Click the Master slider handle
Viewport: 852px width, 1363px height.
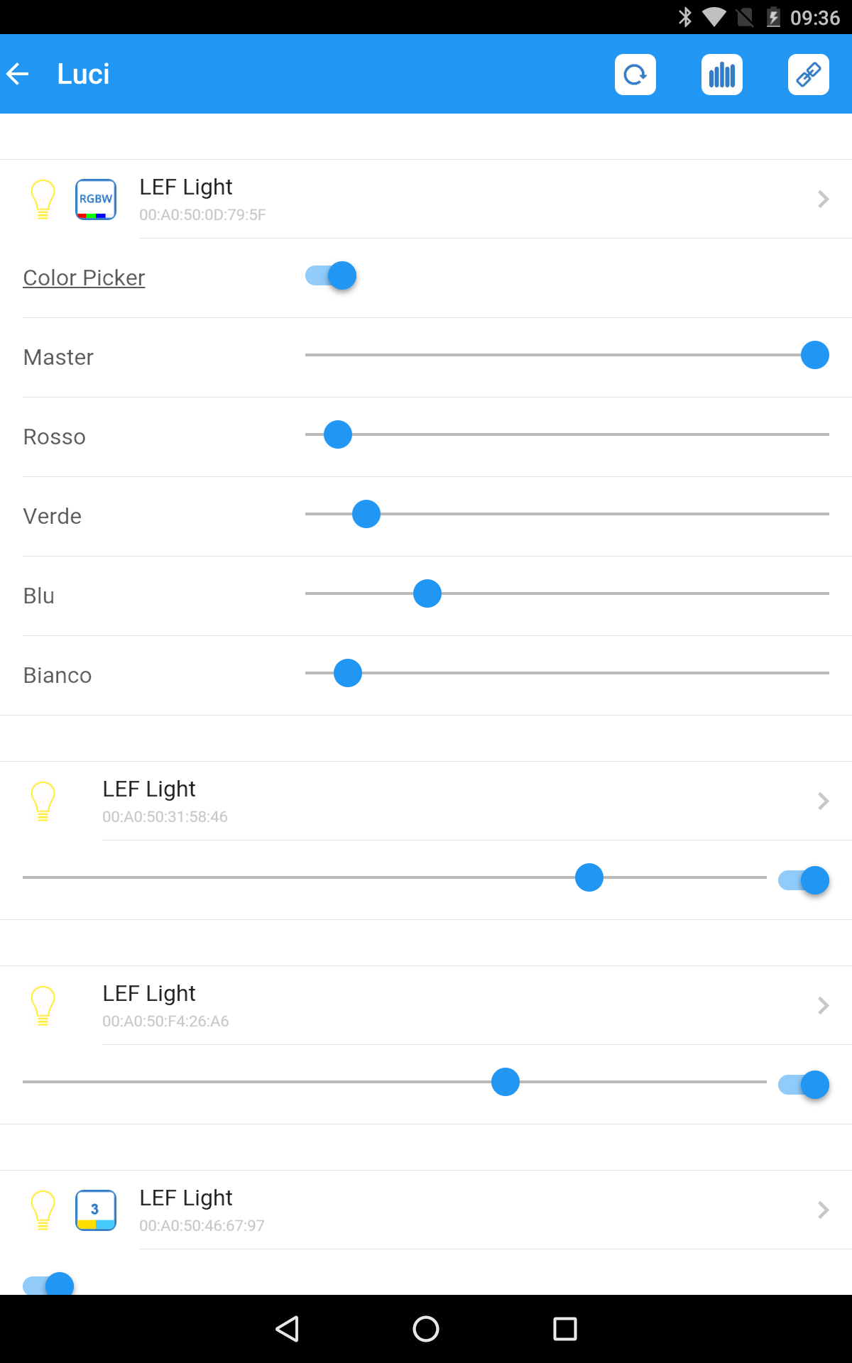pyautogui.click(x=814, y=355)
